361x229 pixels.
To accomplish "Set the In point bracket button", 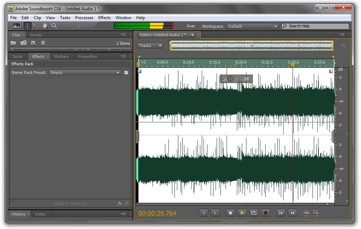I will click(x=204, y=213).
